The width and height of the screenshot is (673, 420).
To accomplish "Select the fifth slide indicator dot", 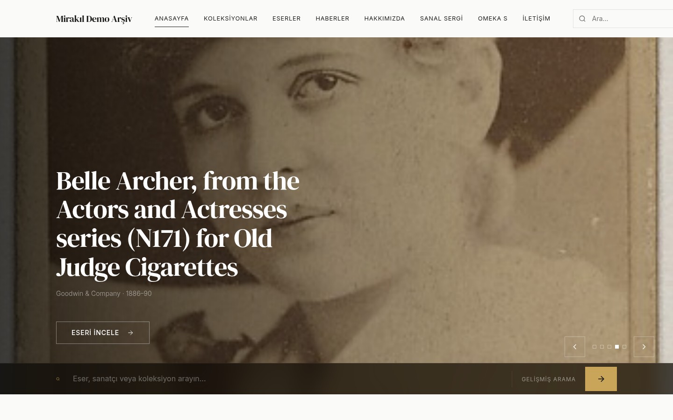I will (x=624, y=347).
